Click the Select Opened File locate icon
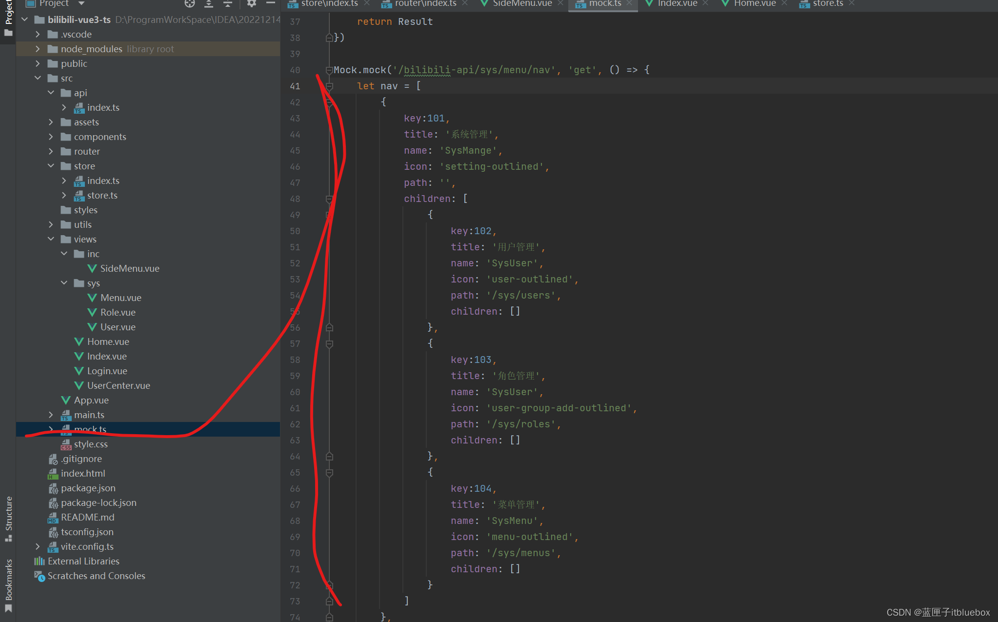 point(190,3)
